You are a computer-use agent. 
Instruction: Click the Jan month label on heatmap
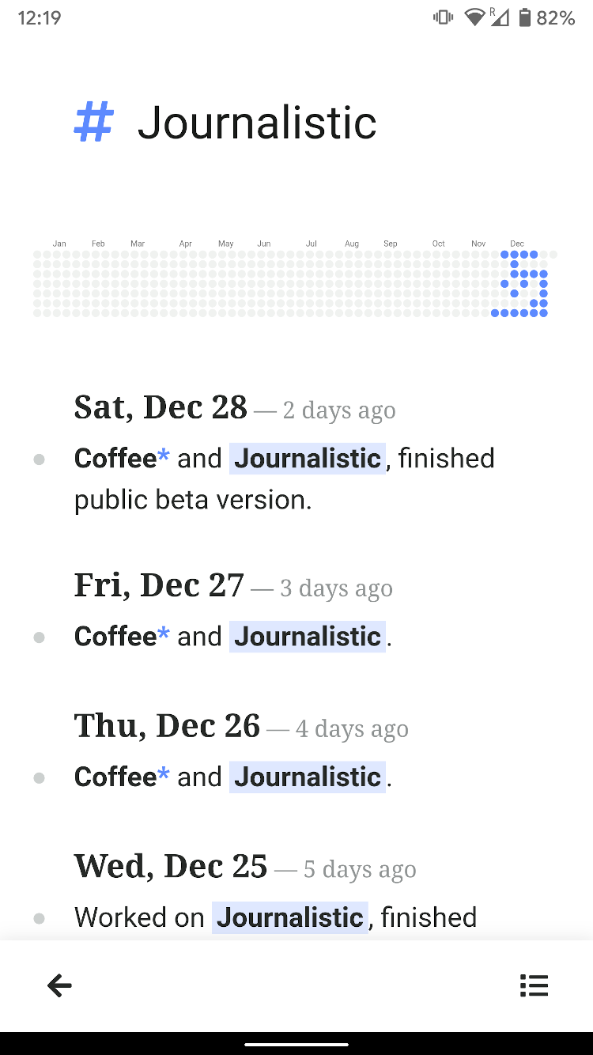click(x=59, y=244)
